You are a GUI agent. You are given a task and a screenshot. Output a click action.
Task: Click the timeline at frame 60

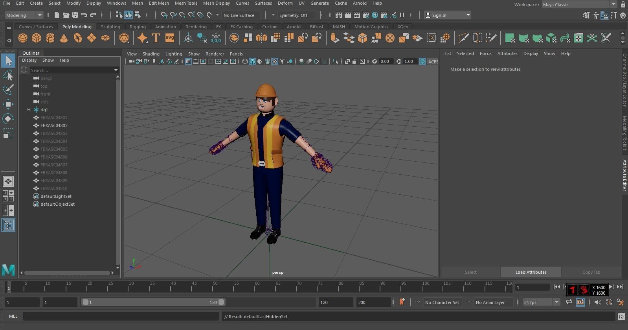257,288
